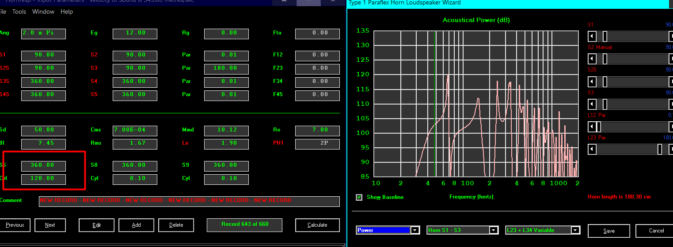Open the Help menu
The height and width of the screenshot is (247, 673).
67,11
